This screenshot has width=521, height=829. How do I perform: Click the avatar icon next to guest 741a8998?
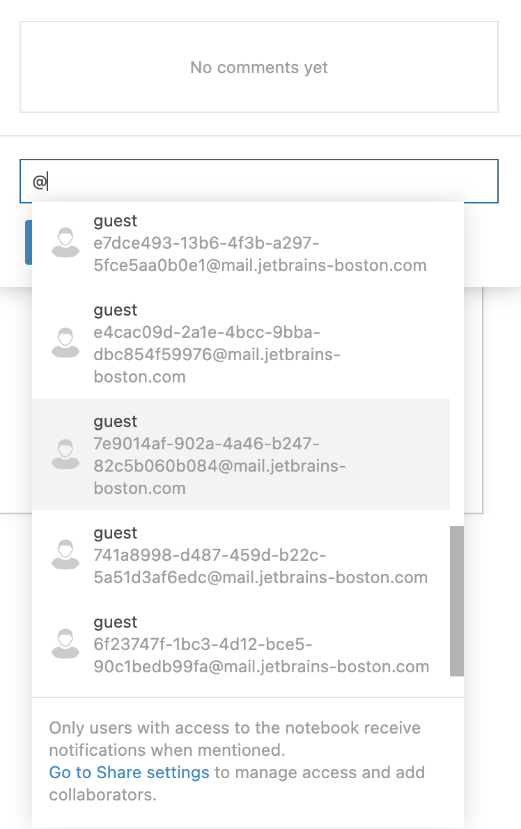coord(65,555)
